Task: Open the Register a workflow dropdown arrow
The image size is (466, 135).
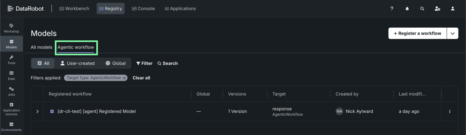Action: point(452,33)
